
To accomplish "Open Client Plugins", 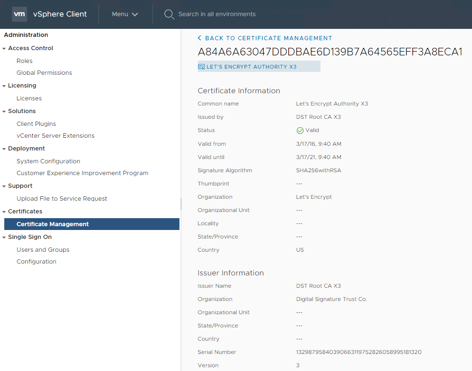I will tap(36, 124).
